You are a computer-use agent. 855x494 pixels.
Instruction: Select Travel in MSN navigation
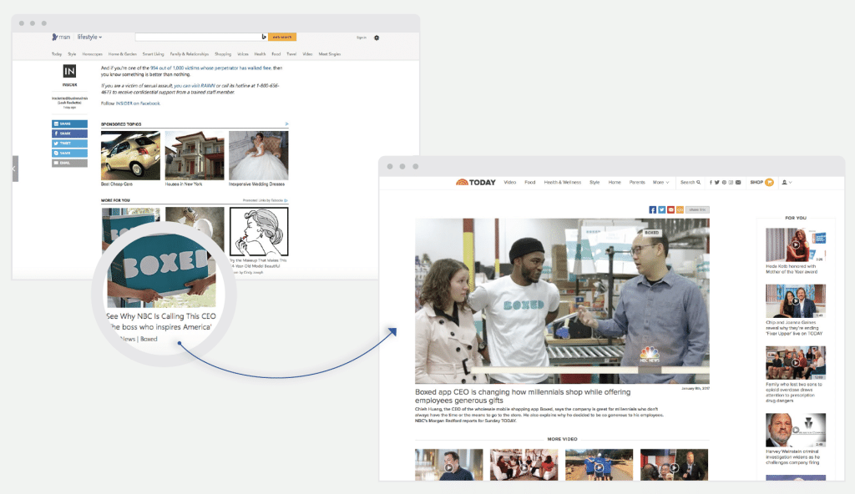coord(291,54)
